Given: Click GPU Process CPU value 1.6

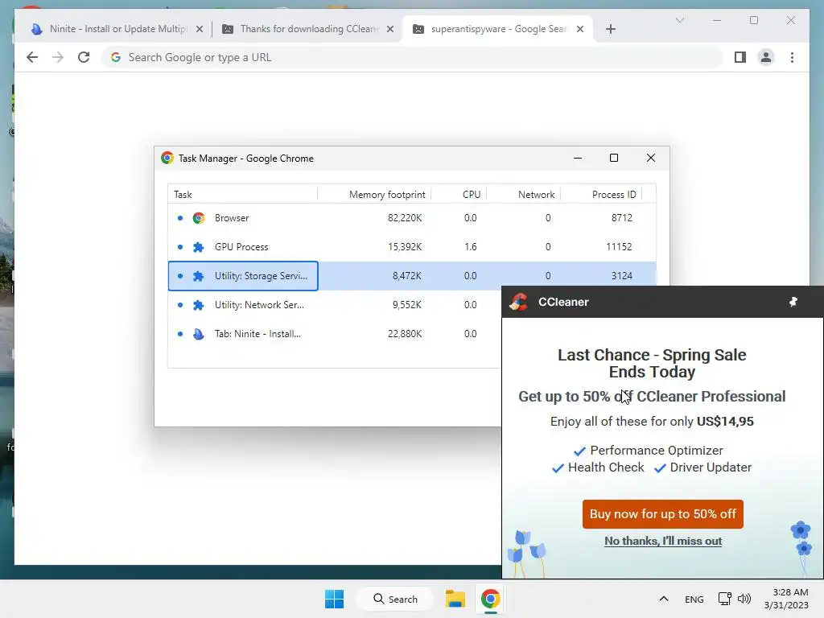Looking at the screenshot, I should (x=470, y=246).
